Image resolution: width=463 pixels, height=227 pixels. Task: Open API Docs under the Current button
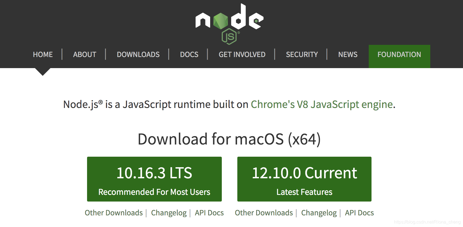tap(359, 213)
